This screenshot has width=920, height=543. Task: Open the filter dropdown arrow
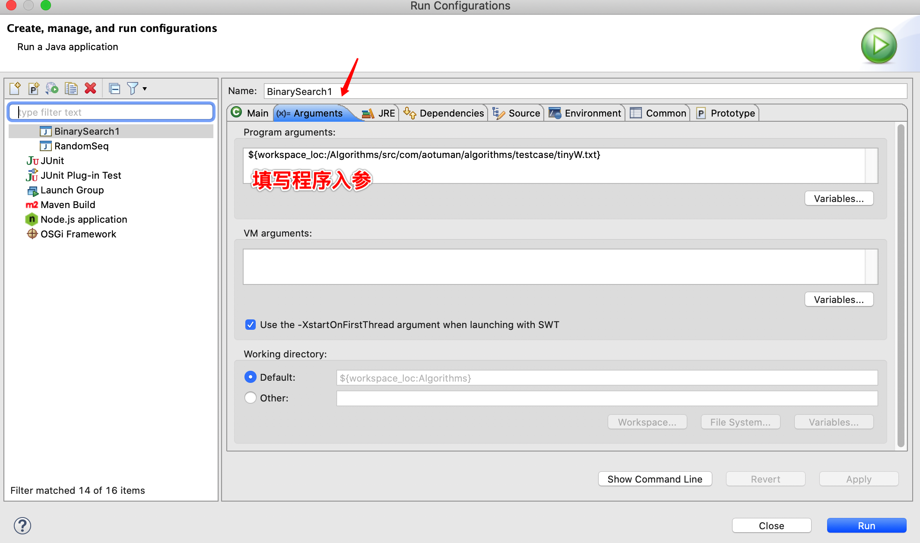(145, 88)
